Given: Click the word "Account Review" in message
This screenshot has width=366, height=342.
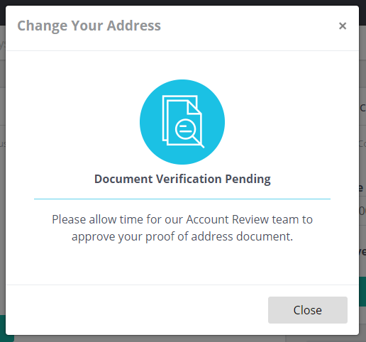Looking at the screenshot, I should pyautogui.click(x=228, y=219).
